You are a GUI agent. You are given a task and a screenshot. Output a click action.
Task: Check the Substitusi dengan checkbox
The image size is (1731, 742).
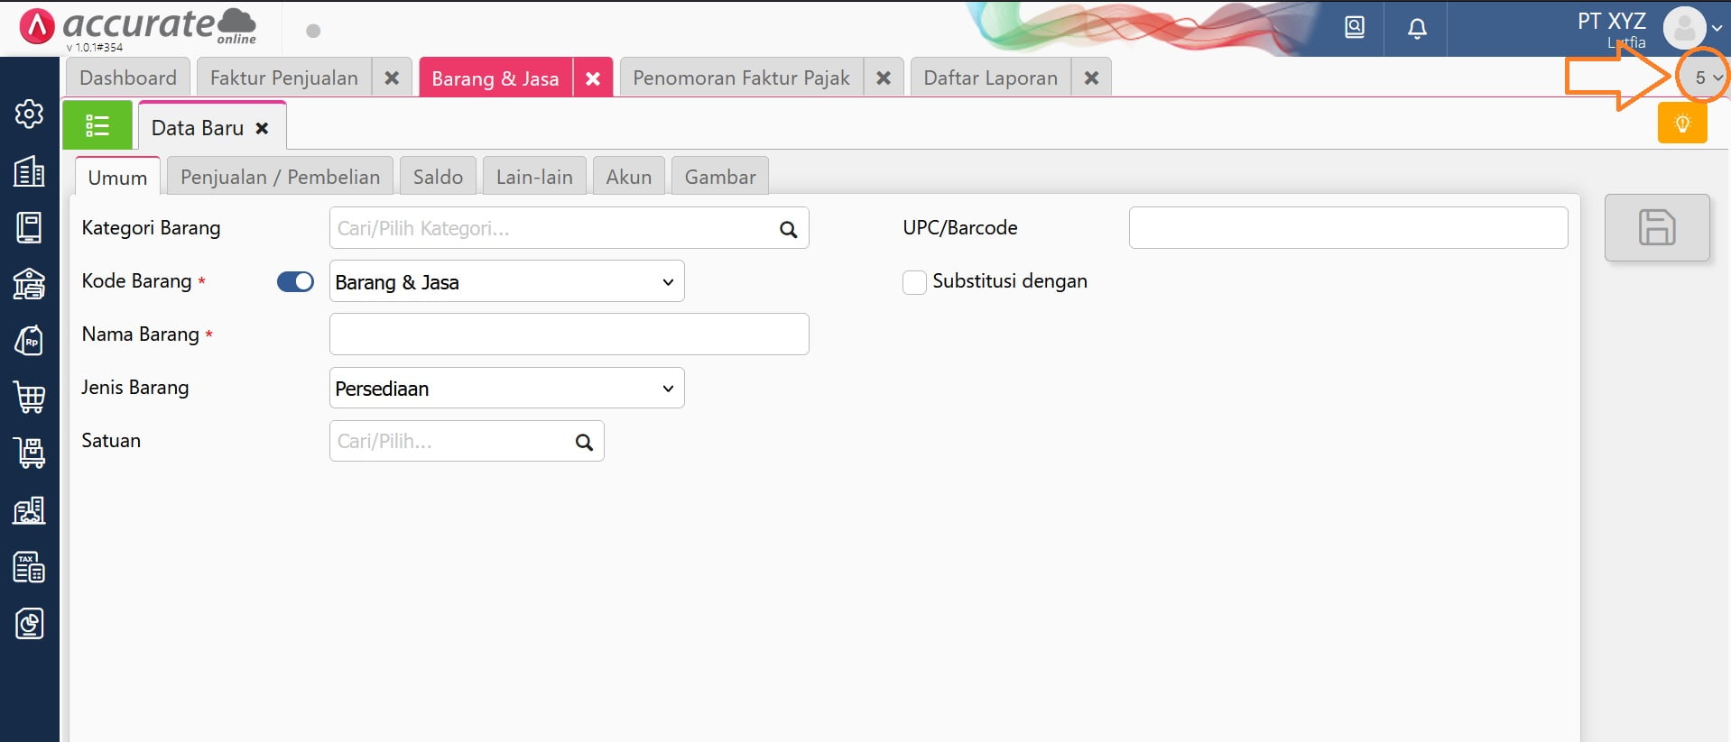pos(914,282)
